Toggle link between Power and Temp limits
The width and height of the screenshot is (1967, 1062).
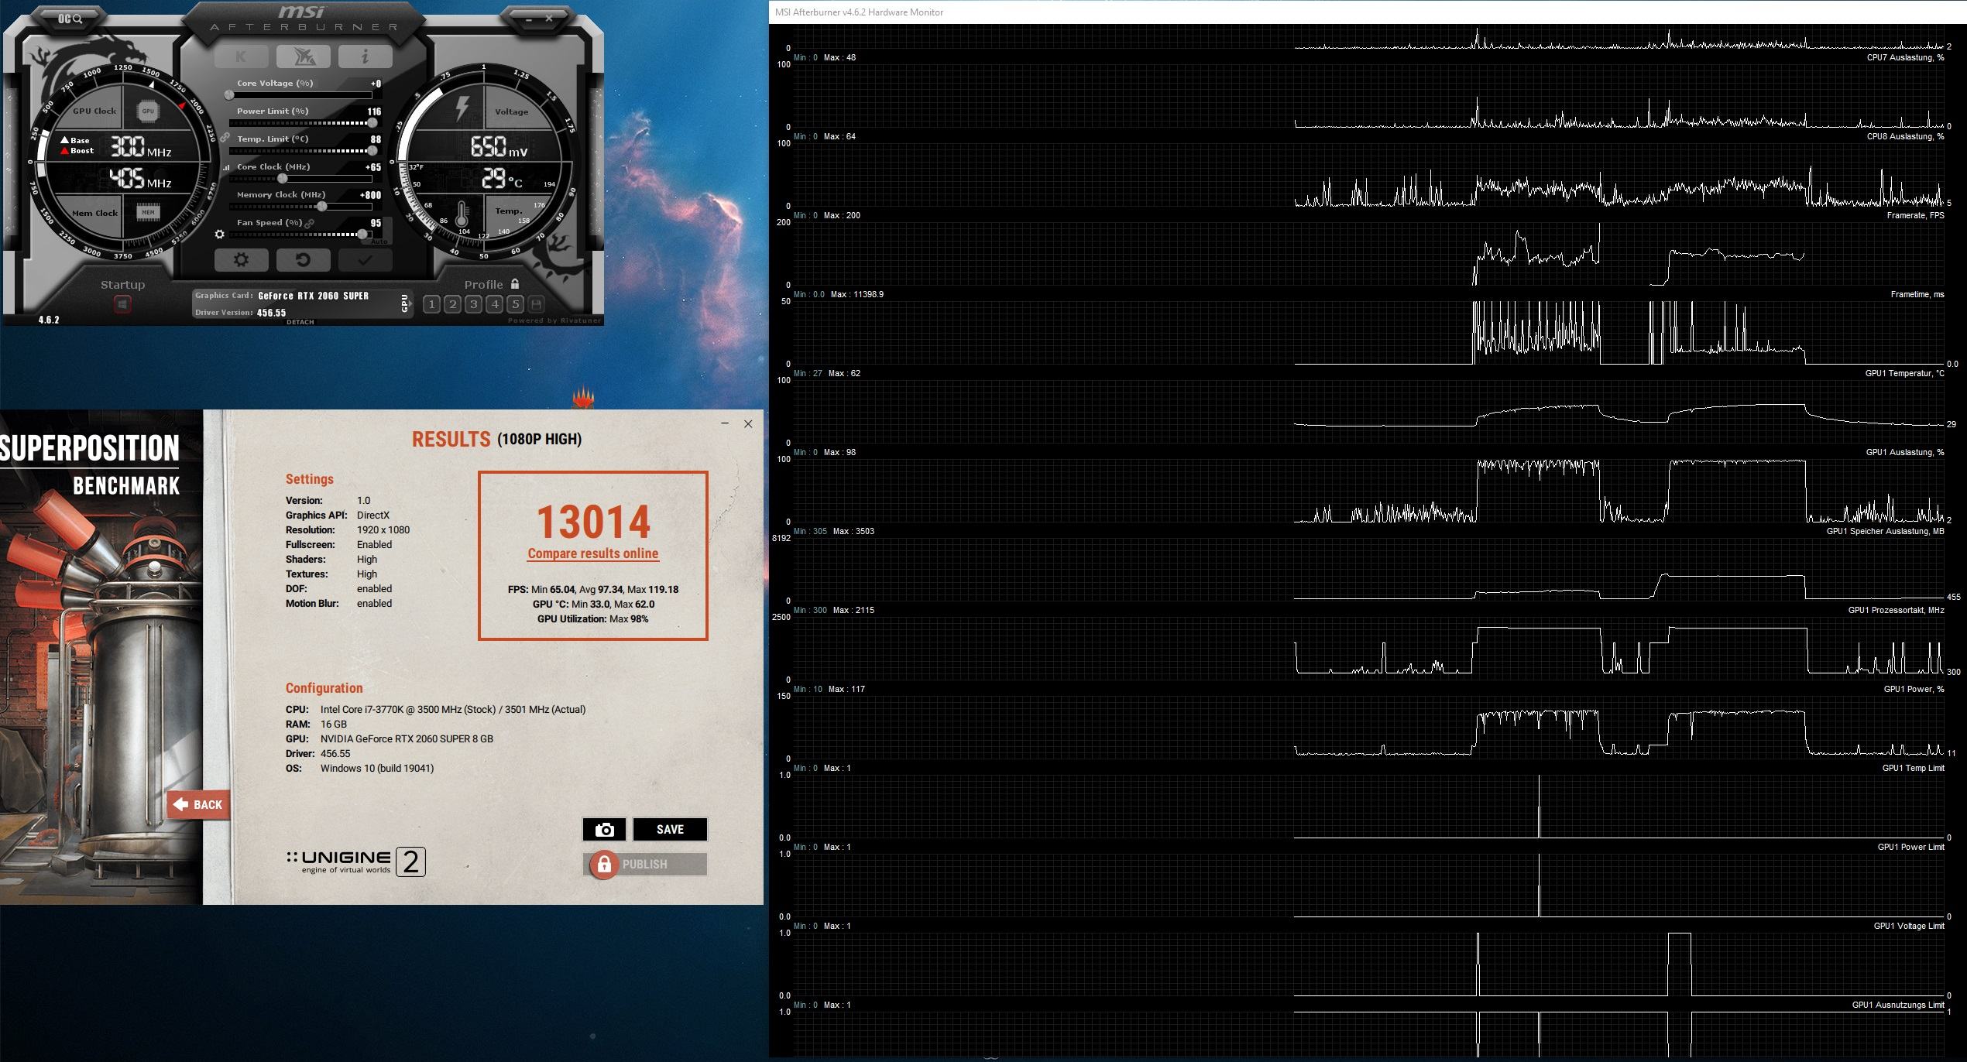(225, 138)
